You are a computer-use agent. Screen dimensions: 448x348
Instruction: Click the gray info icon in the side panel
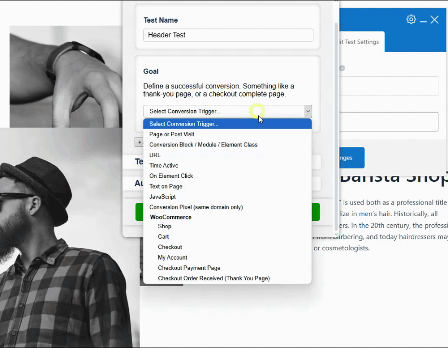point(342,68)
